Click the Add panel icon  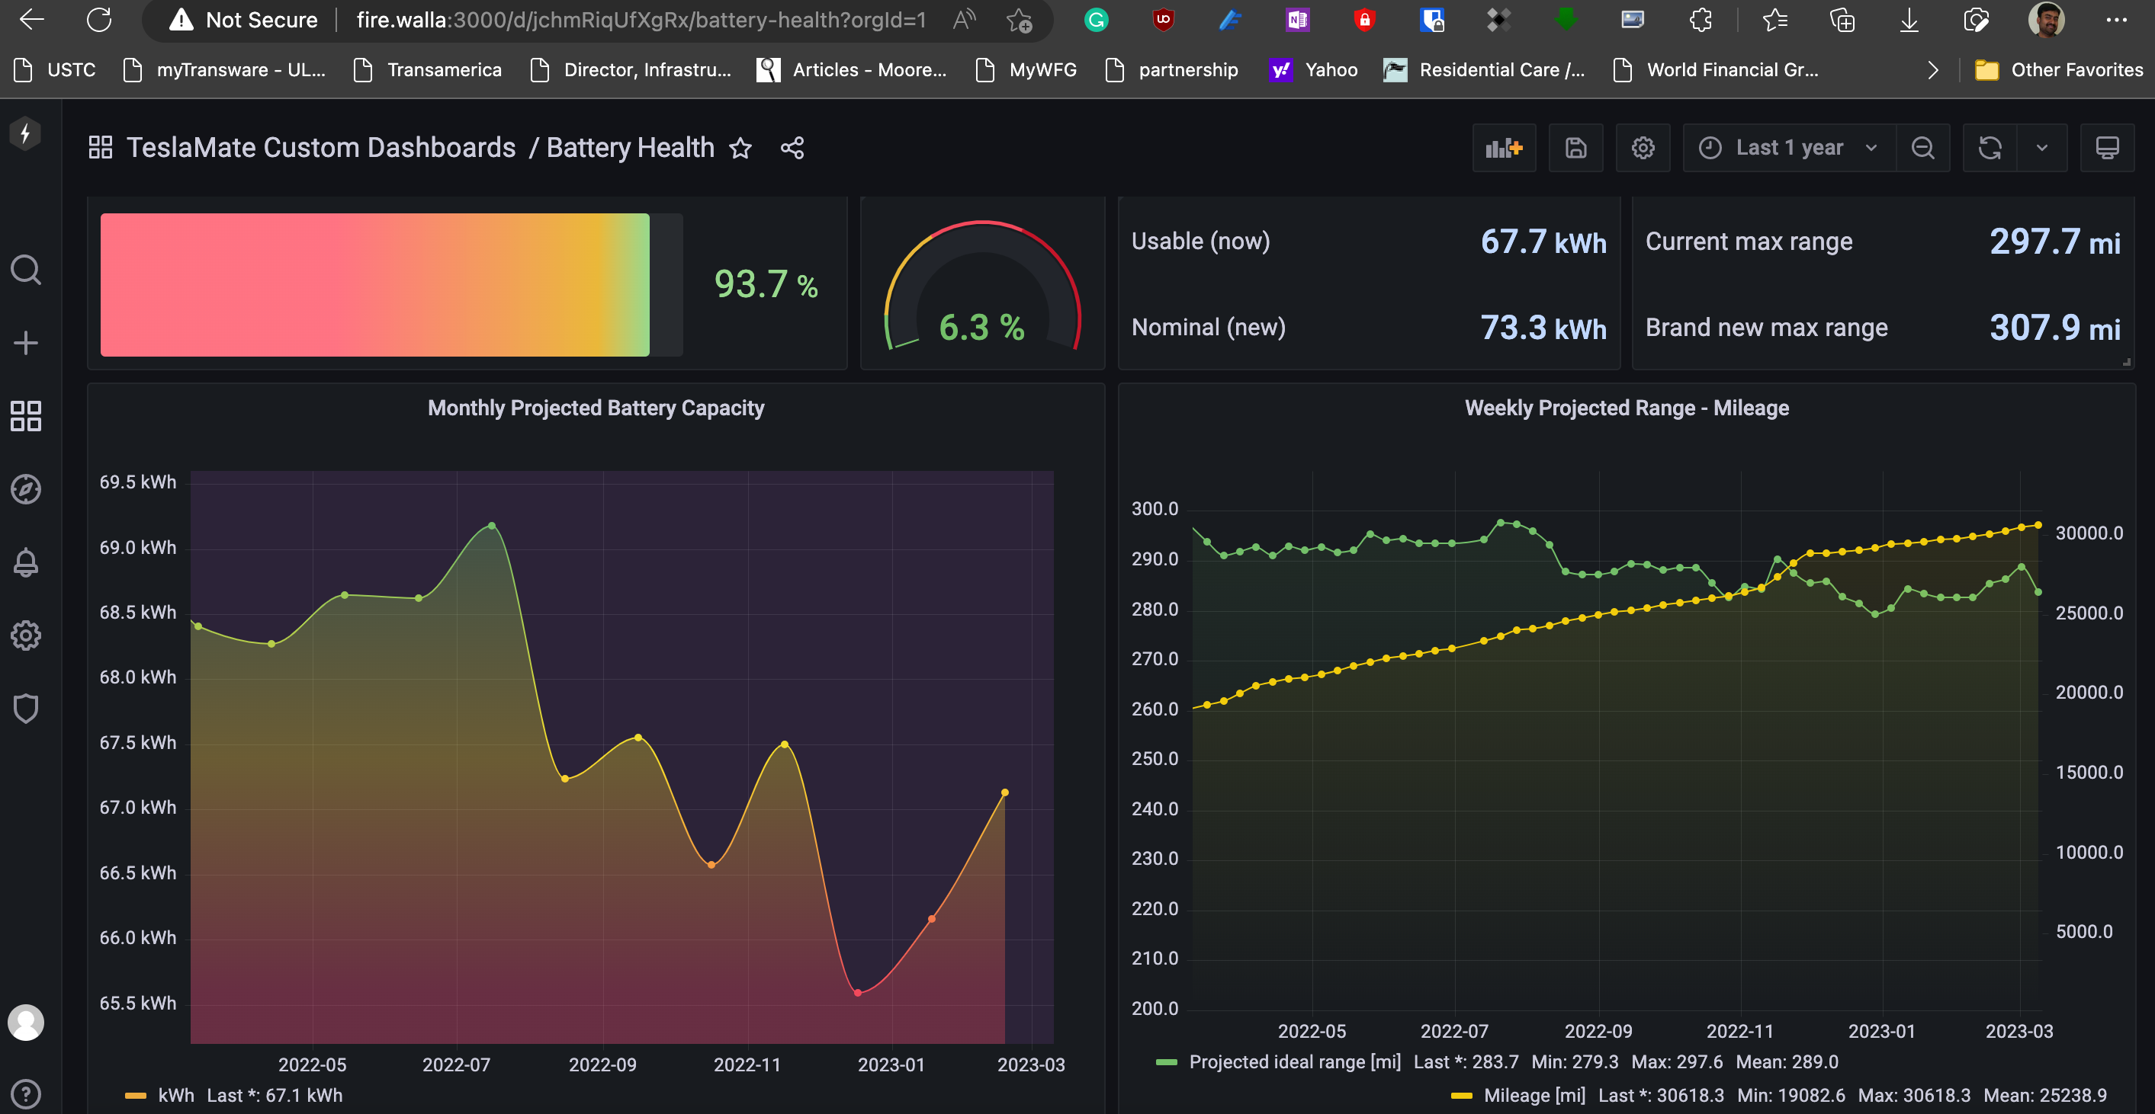1503,148
